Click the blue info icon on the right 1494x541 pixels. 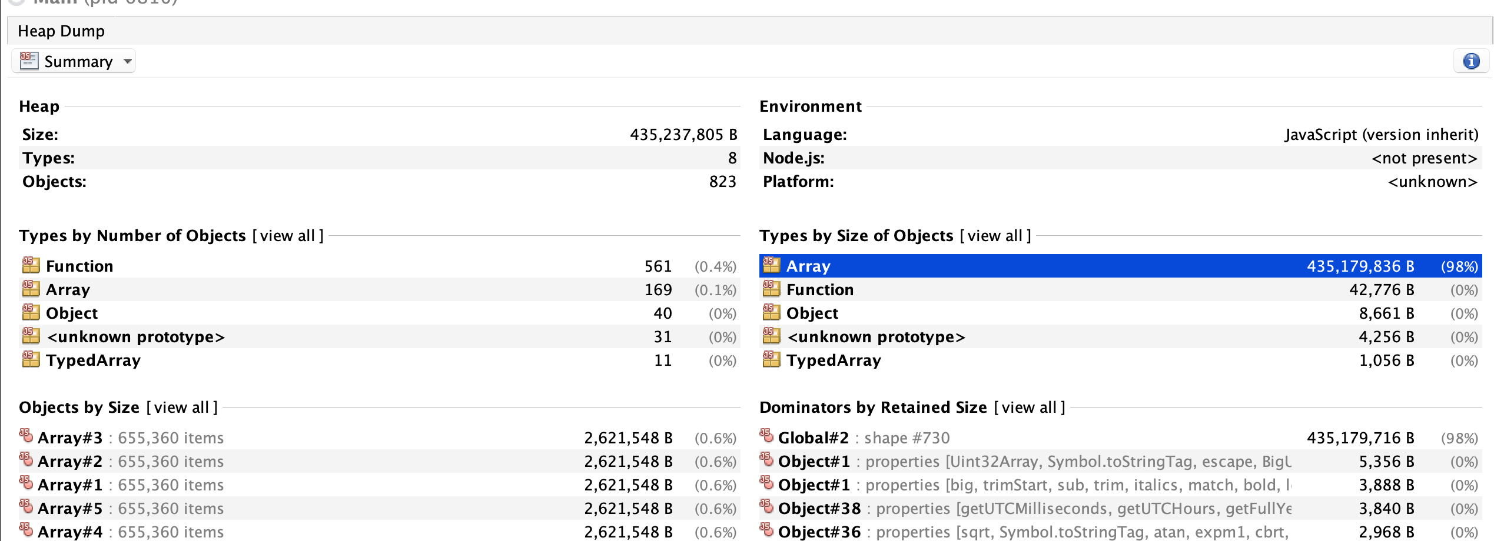(x=1470, y=61)
